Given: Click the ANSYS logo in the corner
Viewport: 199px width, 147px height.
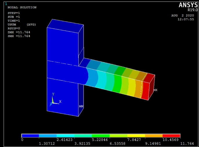Looking at the screenshot, I should (x=188, y=5).
